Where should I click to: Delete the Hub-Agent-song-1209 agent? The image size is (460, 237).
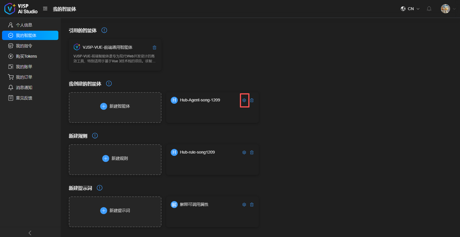click(x=252, y=100)
